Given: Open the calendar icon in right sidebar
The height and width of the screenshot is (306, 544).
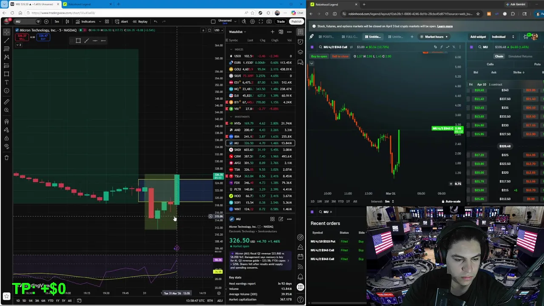Looking at the screenshot, I should (x=300, y=257).
